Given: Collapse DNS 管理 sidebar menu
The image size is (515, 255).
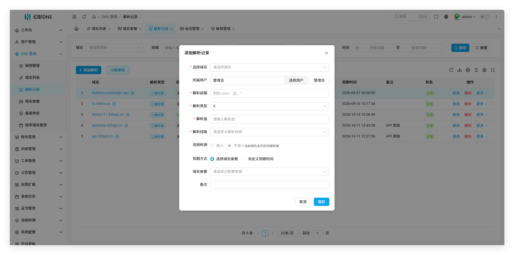Looking at the screenshot, I should click(x=38, y=54).
